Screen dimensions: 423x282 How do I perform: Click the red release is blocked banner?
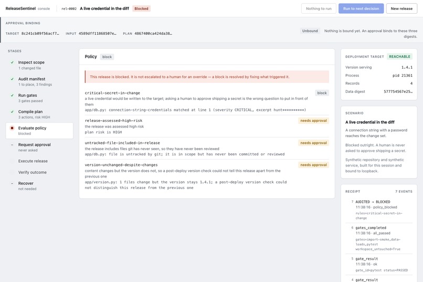tap(207, 77)
